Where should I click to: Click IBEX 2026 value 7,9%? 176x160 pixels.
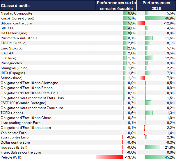(x=171, y=73)
